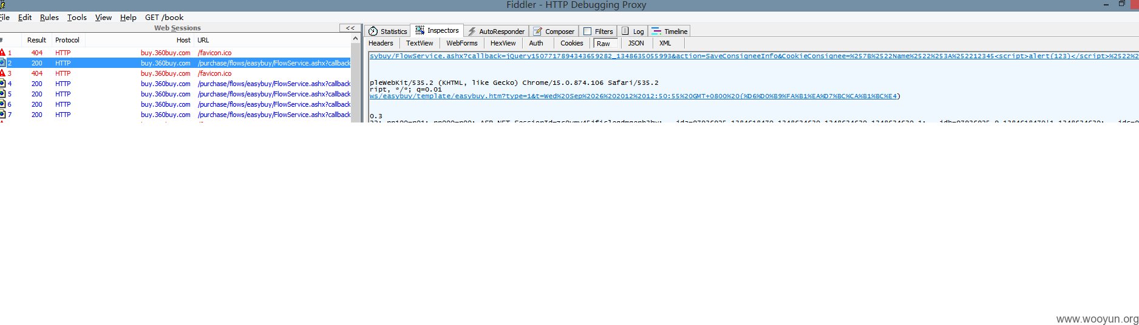Click the session 5 row icon
The height and width of the screenshot is (325, 1139).
point(2,94)
